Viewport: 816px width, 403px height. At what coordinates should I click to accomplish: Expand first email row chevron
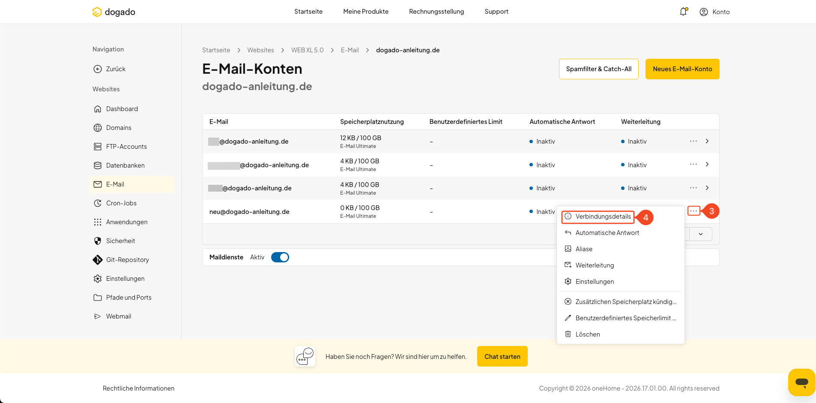pyautogui.click(x=707, y=141)
